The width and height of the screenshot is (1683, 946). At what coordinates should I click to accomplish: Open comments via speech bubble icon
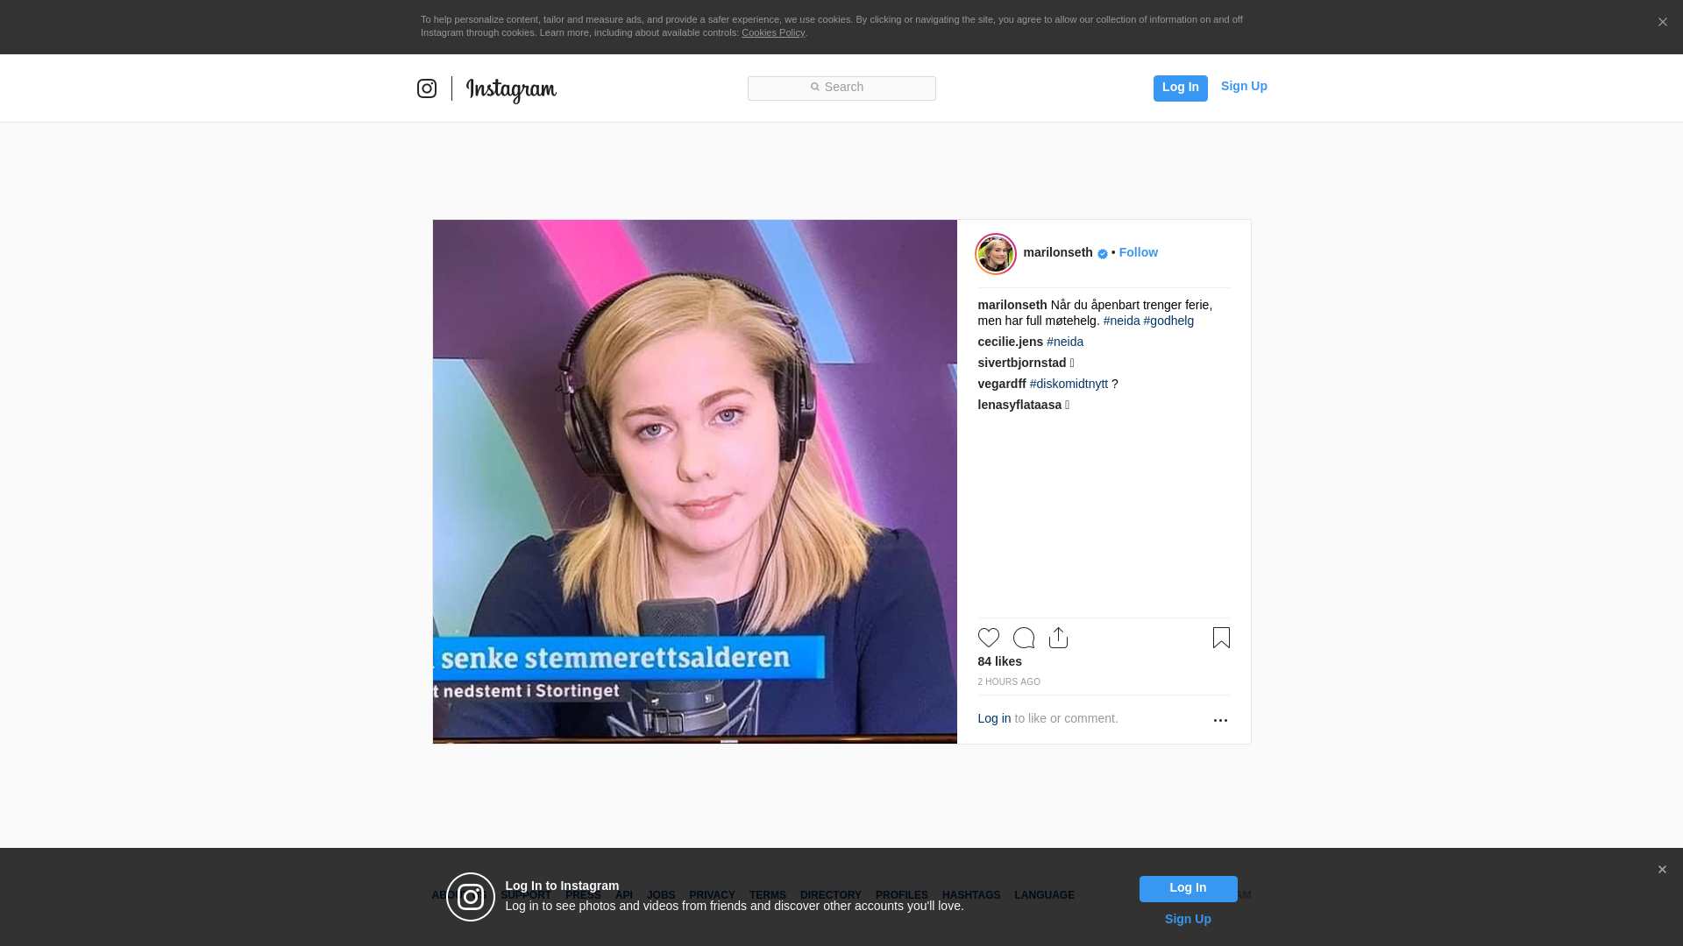tap(1024, 638)
